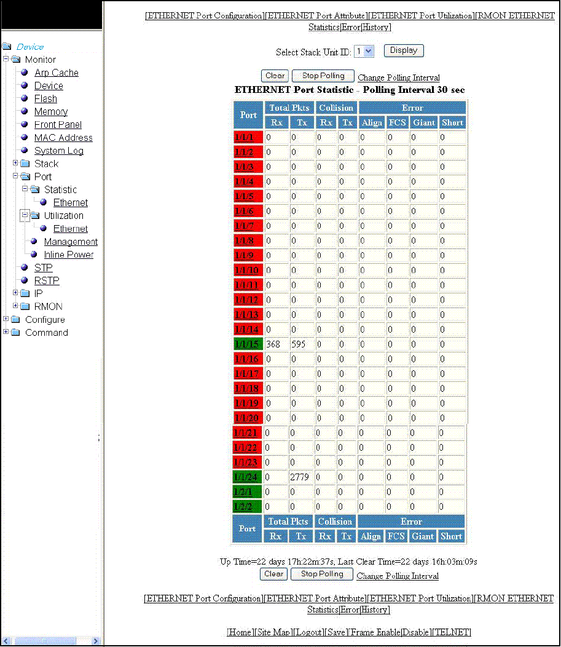Click the Command folder icon
The width and height of the screenshot is (561, 647).
[x=15, y=332]
